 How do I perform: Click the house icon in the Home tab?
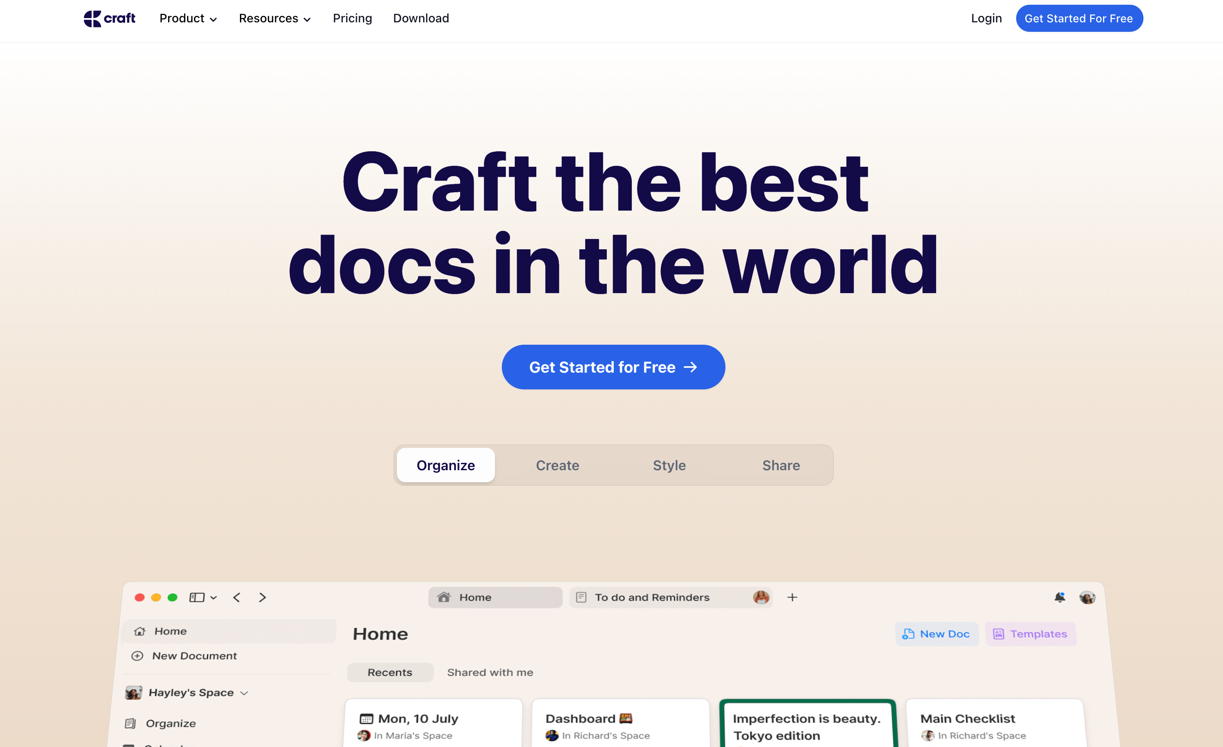(x=444, y=597)
